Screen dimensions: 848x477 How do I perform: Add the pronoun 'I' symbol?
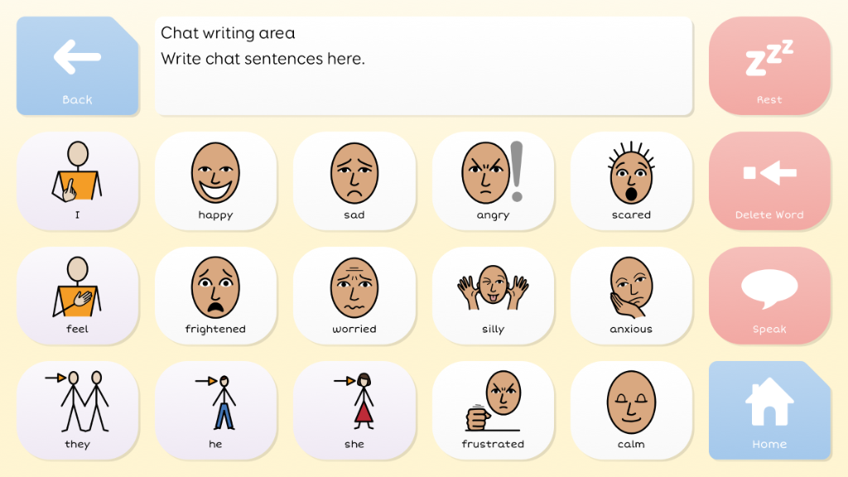[x=77, y=181]
